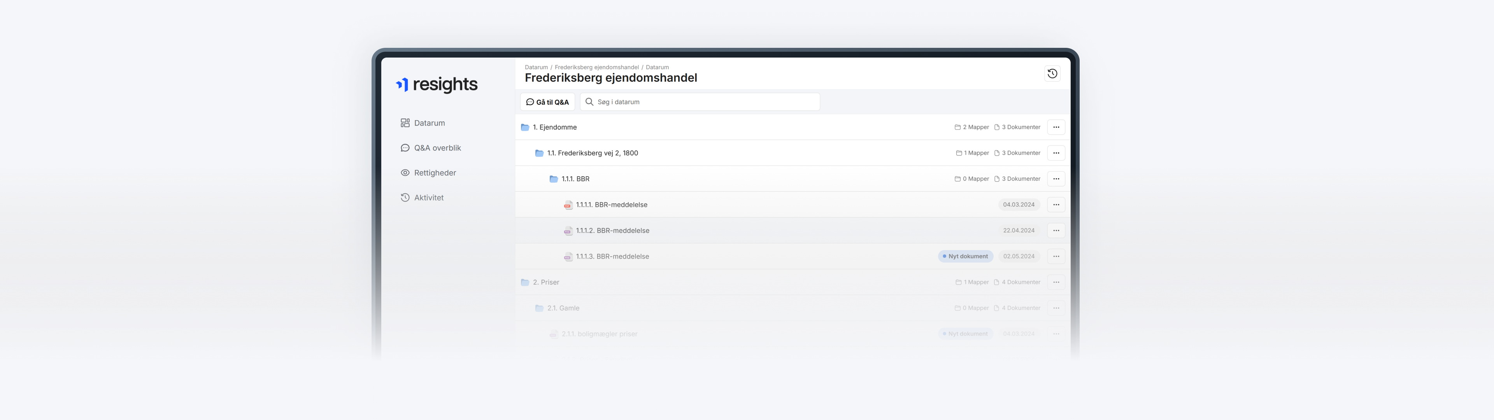Click Frederiksberg ejendomshandel breadcrumb link
The height and width of the screenshot is (420, 1494).
(x=596, y=67)
